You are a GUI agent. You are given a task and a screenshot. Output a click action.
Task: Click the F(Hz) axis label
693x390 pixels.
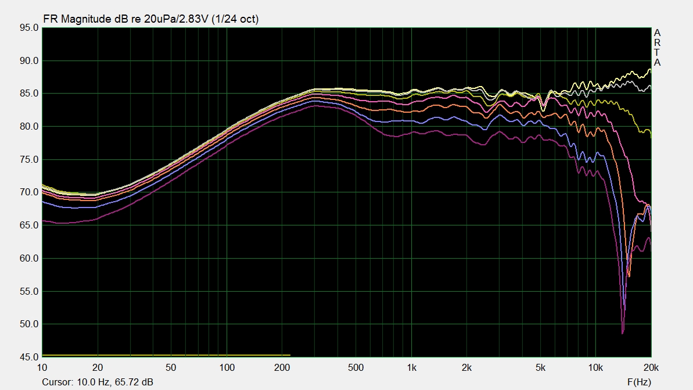point(639,382)
